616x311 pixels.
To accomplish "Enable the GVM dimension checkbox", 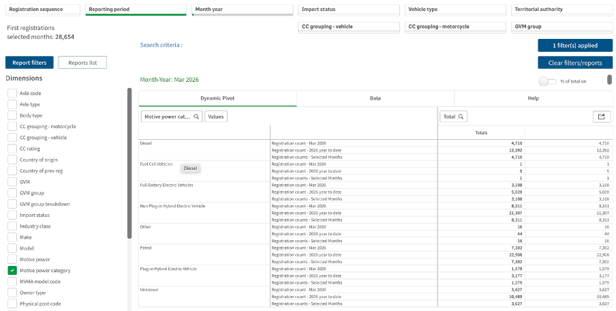I will 12,181.
